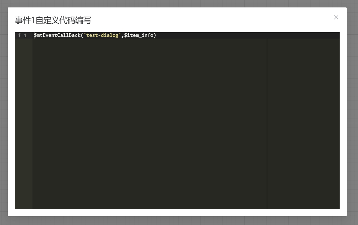Place cursor after the closing parenthesis
Image resolution: width=358 pixels, height=225 pixels.
click(156, 35)
